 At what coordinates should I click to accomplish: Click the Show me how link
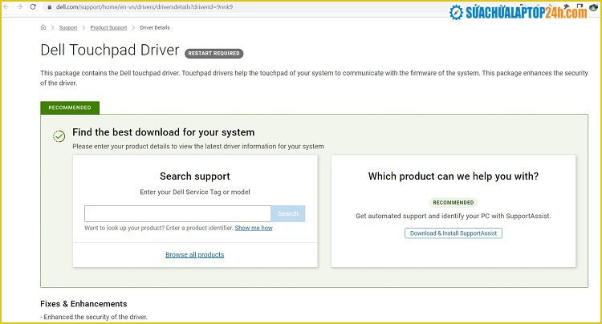pos(254,228)
